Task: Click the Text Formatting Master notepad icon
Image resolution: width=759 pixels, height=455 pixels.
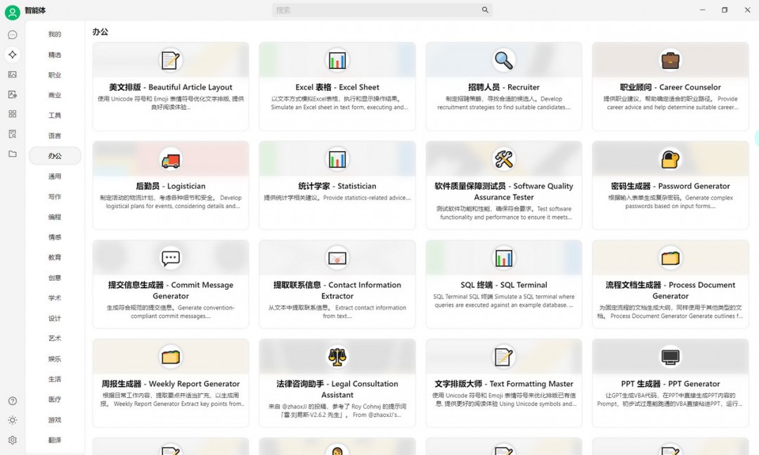Action: (x=503, y=357)
